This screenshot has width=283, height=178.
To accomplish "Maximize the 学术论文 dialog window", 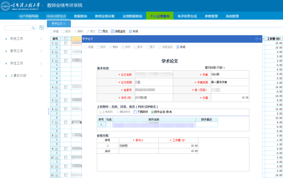I will [257, 39].
